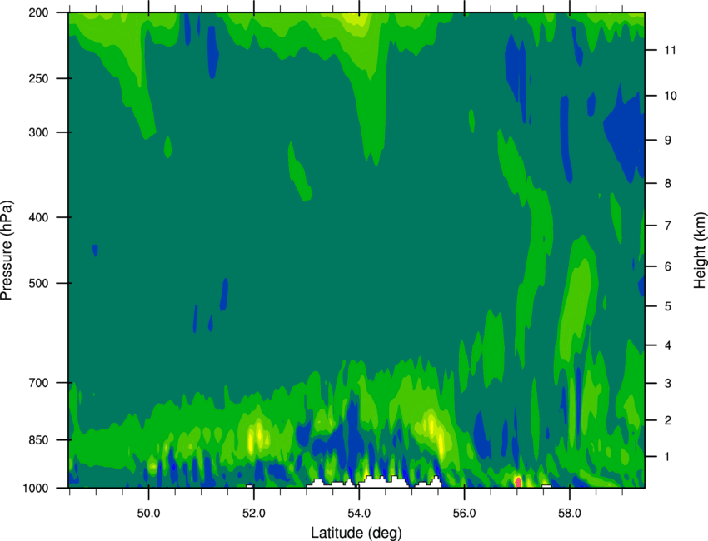Screen dimensions: 708x541
Task: Click the 300 pressure tick label
Action: 38,132
